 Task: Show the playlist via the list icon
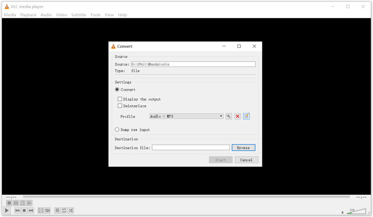[57, 210]
